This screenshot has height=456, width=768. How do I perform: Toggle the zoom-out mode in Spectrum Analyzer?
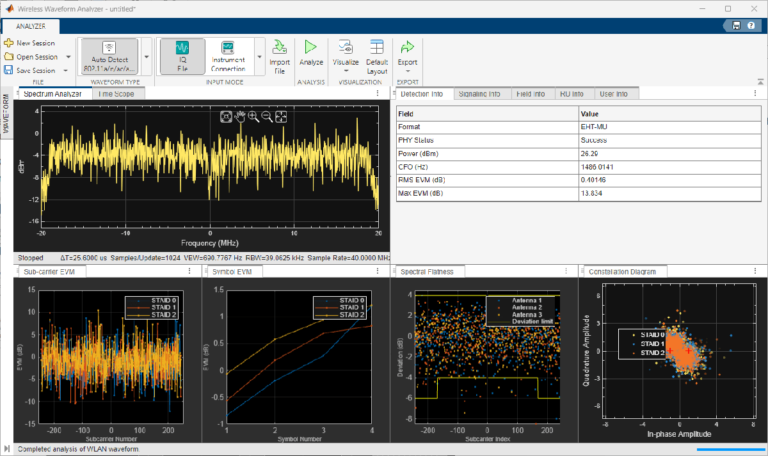pos(268,117)
